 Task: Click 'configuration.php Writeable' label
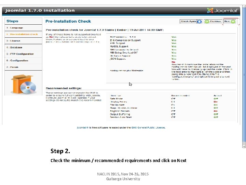[126, 71]
